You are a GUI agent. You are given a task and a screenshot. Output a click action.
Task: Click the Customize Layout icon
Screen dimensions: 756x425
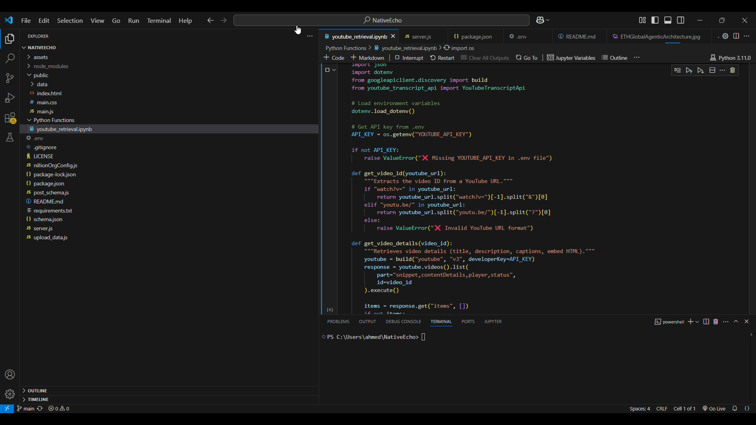[642, 20]
